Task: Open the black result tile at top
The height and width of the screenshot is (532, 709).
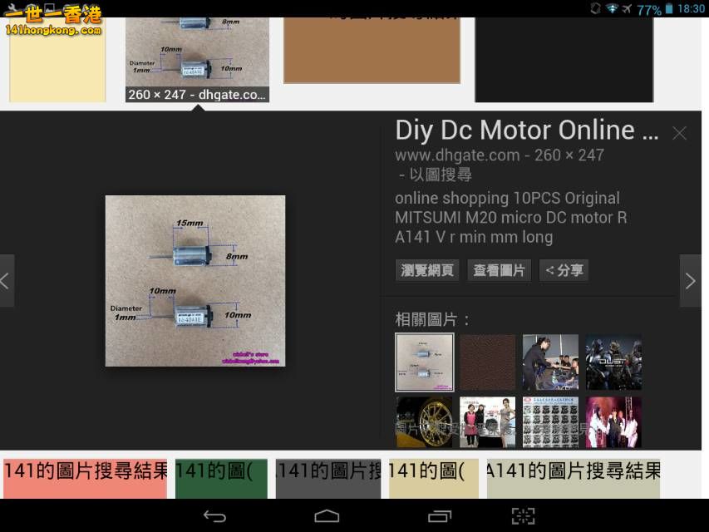Action: pyautogui.click(x=564, y=60)
